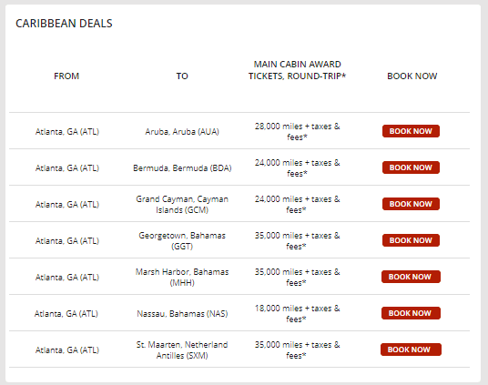Viewport: 488px width, 385px height.
Task: Book the Atlanta to Bermuda flight
Action: point(411,167)
